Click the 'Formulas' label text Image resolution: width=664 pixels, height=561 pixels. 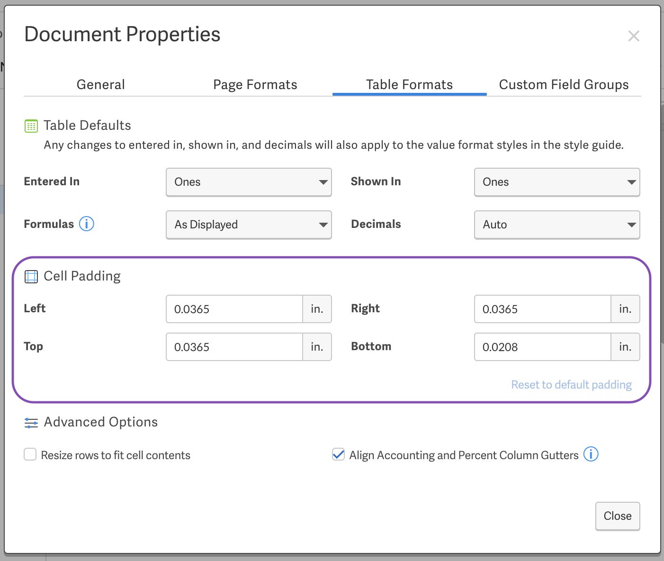coord(49,224)
